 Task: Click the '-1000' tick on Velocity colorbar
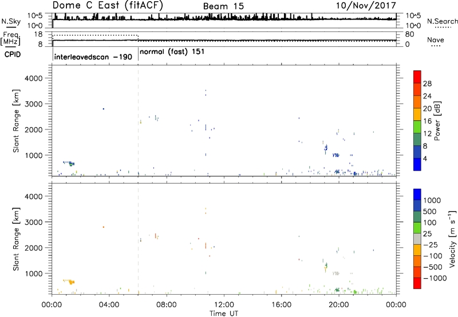point(435,278)
